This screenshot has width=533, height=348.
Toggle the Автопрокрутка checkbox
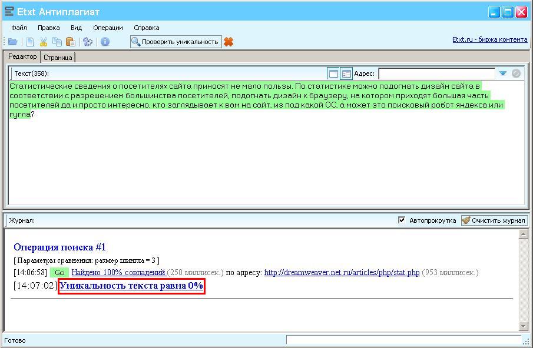[x=402, y=220]
